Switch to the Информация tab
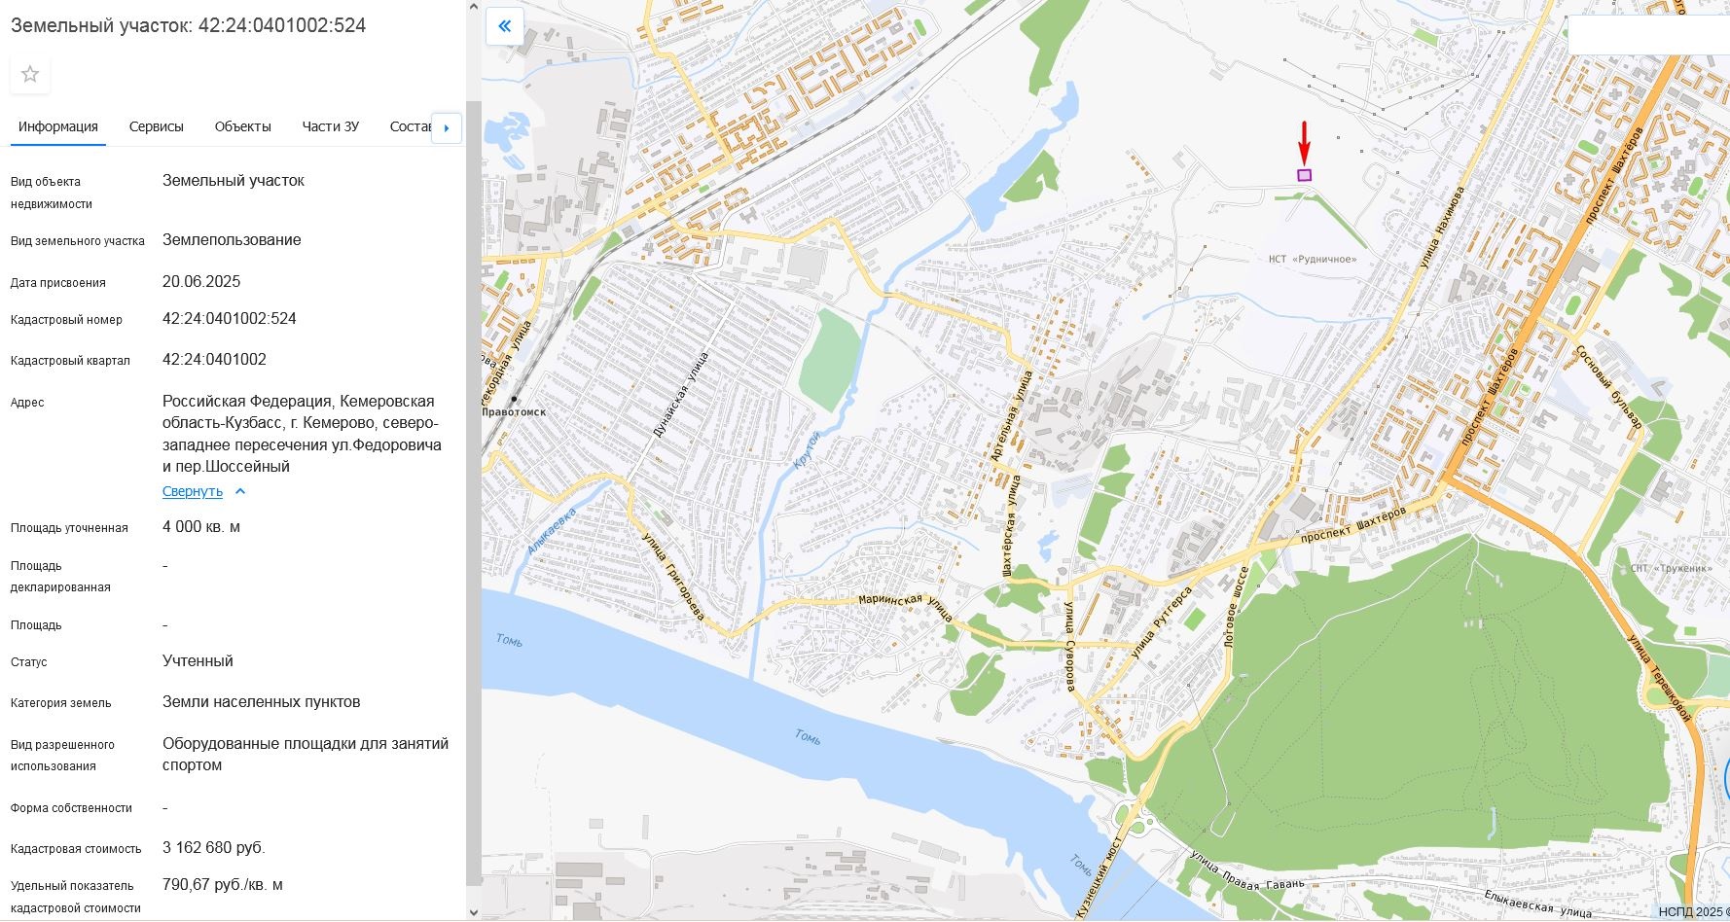This screenshot has width=1730, height=922. pyautogui.click(x=58, y=126)
